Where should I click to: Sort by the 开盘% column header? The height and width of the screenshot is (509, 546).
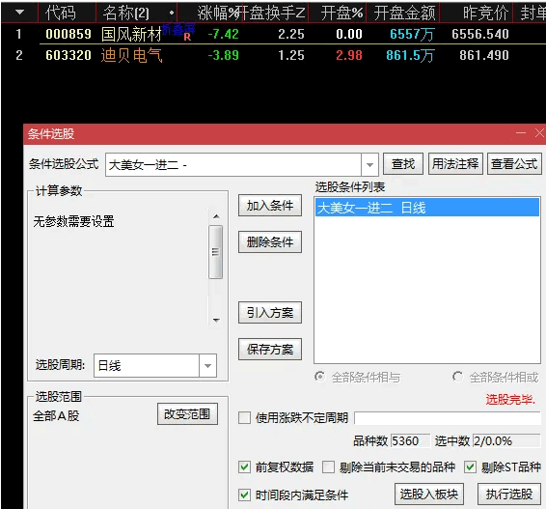(x=341, y=13)
